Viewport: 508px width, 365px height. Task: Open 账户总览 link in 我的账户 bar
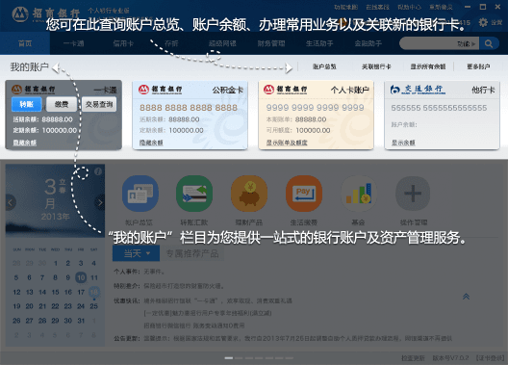[x=324, y=66]
